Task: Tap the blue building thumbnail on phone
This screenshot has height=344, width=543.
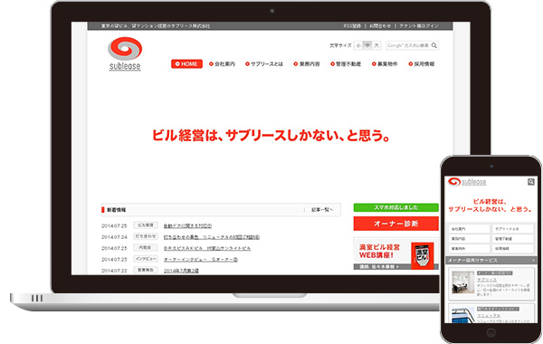Action: point(463,315)
